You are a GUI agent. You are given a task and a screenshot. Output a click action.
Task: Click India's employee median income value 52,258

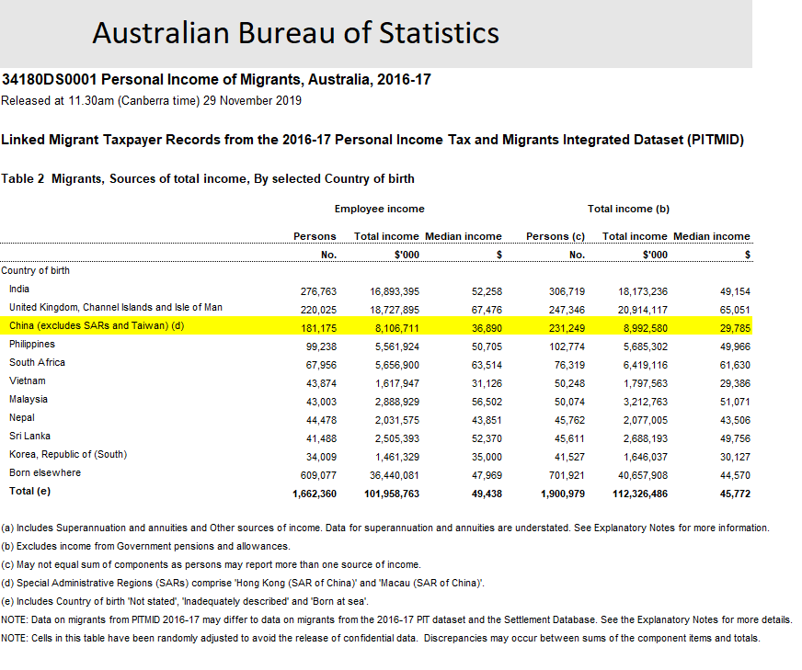[x=486, y=290]
